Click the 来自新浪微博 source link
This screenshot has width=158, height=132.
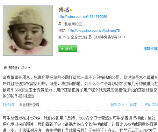tap(29, 105)
